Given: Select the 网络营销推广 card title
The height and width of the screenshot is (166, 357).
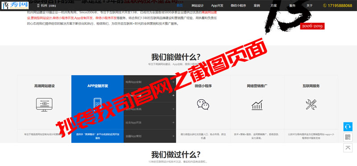Looking at the screenshot, I should click(x=257, y=86).
